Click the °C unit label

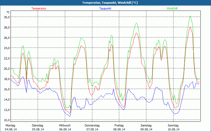pos(8,12)
